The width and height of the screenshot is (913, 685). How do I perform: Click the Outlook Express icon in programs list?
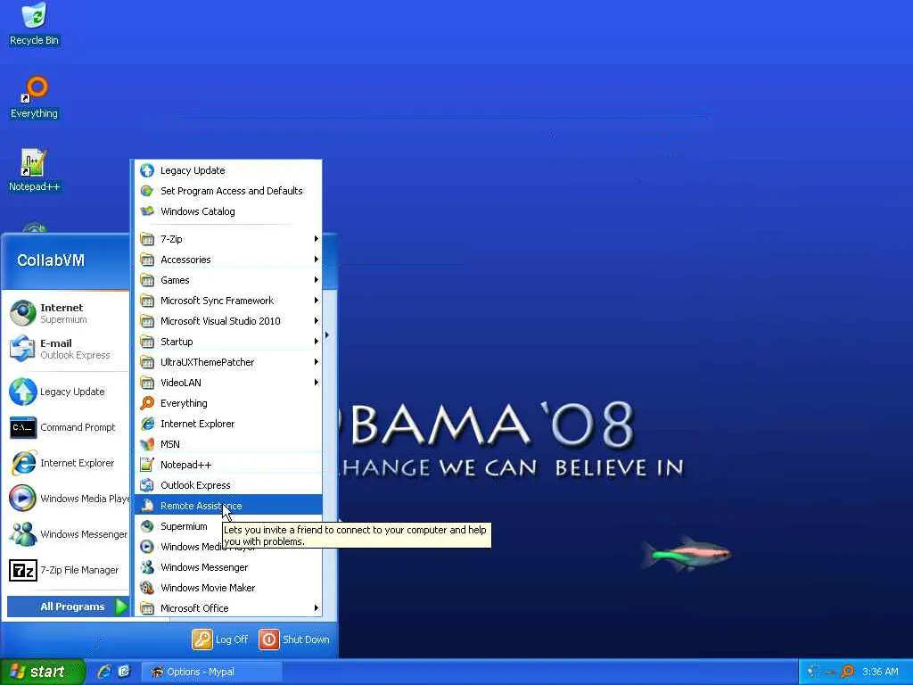(147, 484)
